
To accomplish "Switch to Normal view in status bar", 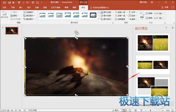I will click(x=124, y=110).
